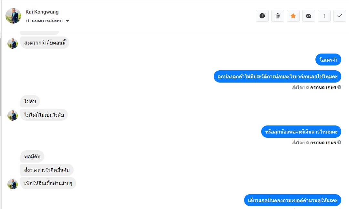
Task: Toggle the orange star follow-up icon
Action: (x=293, y=16)
